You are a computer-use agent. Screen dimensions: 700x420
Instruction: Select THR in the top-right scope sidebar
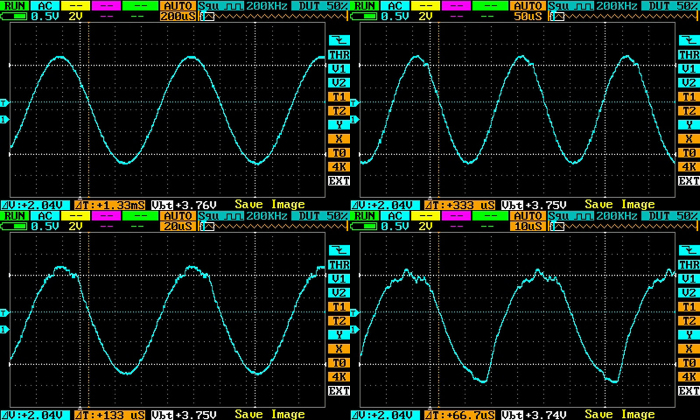[x=689, y=55]
